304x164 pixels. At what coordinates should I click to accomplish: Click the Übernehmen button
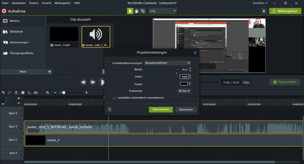click(161, 110)
